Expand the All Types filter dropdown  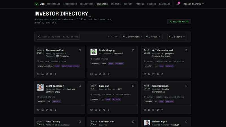tap(153, 37)
